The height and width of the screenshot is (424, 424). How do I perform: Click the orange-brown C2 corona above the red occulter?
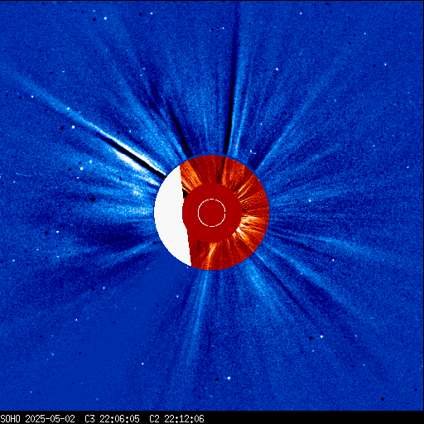pos(210,170)
